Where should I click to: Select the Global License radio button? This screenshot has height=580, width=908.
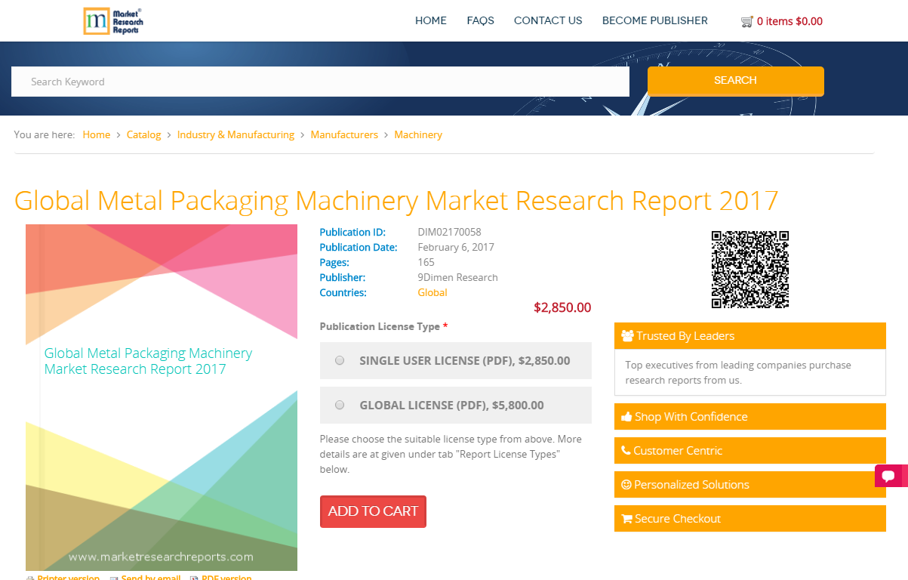click(340, 405)
